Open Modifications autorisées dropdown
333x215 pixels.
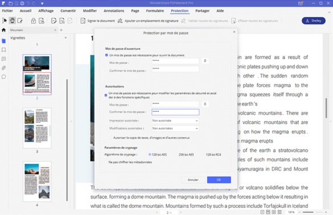click(x=175, y=128)
